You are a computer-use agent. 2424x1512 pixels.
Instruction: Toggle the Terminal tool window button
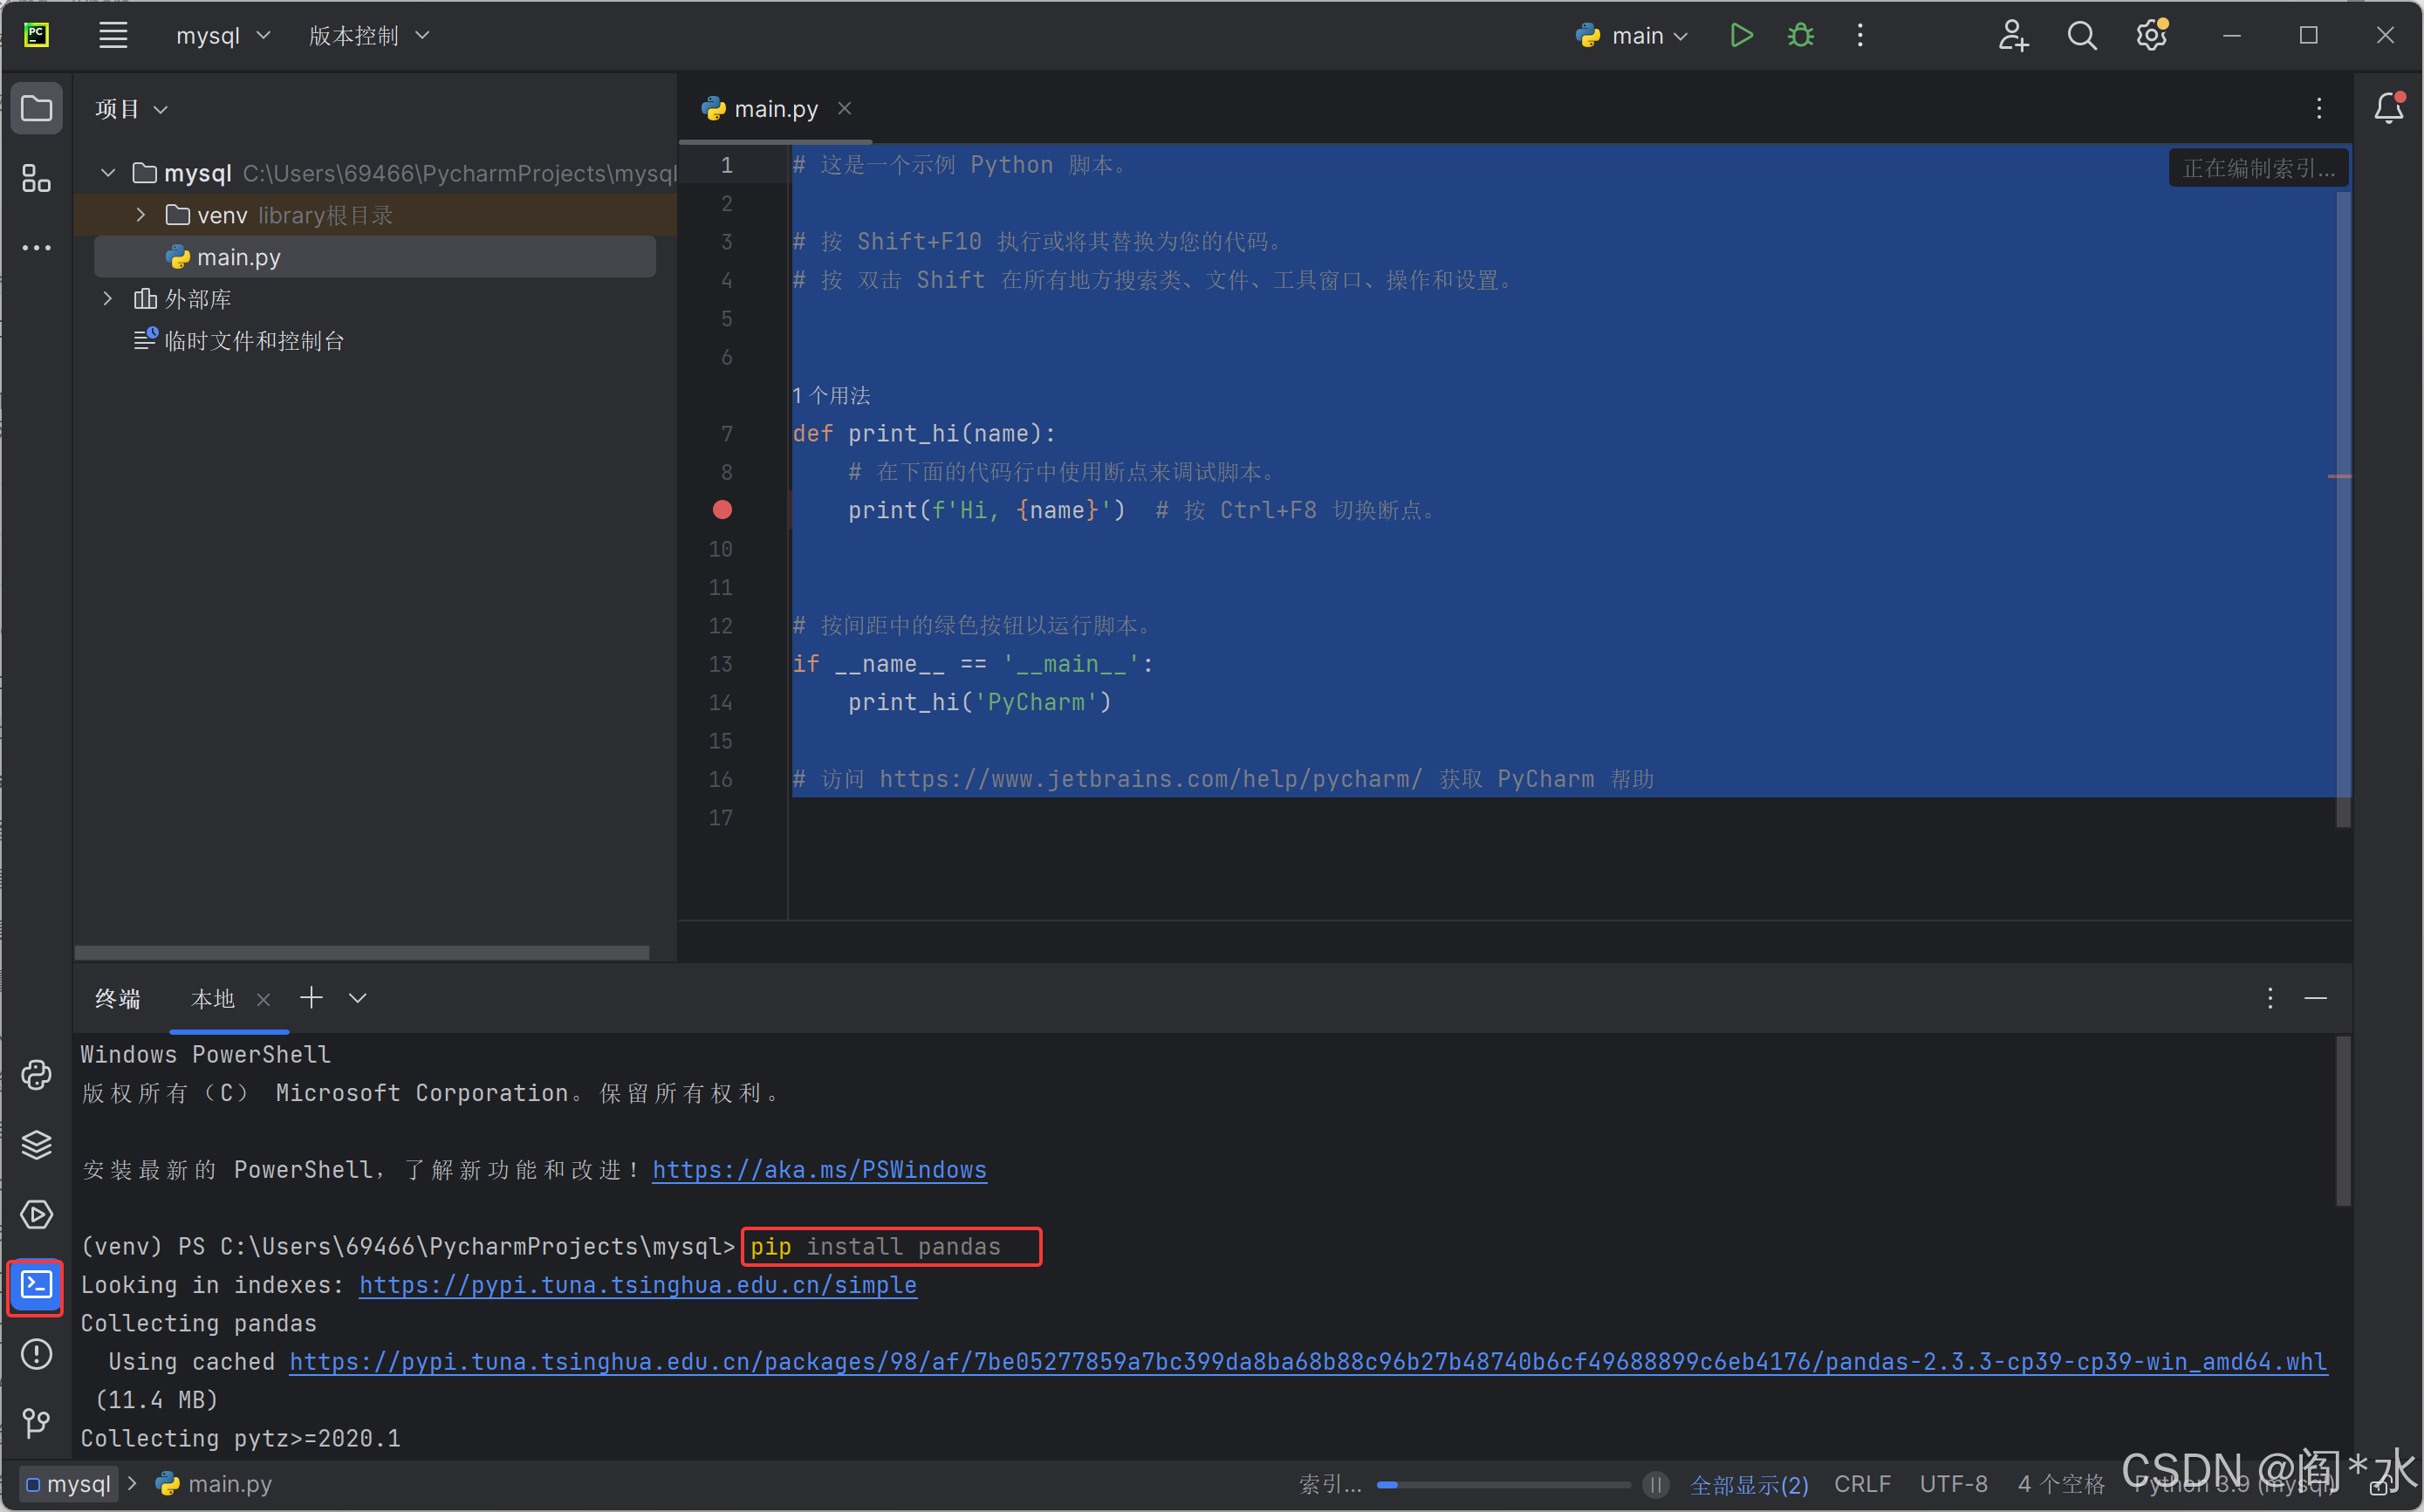pos(37,1284)
